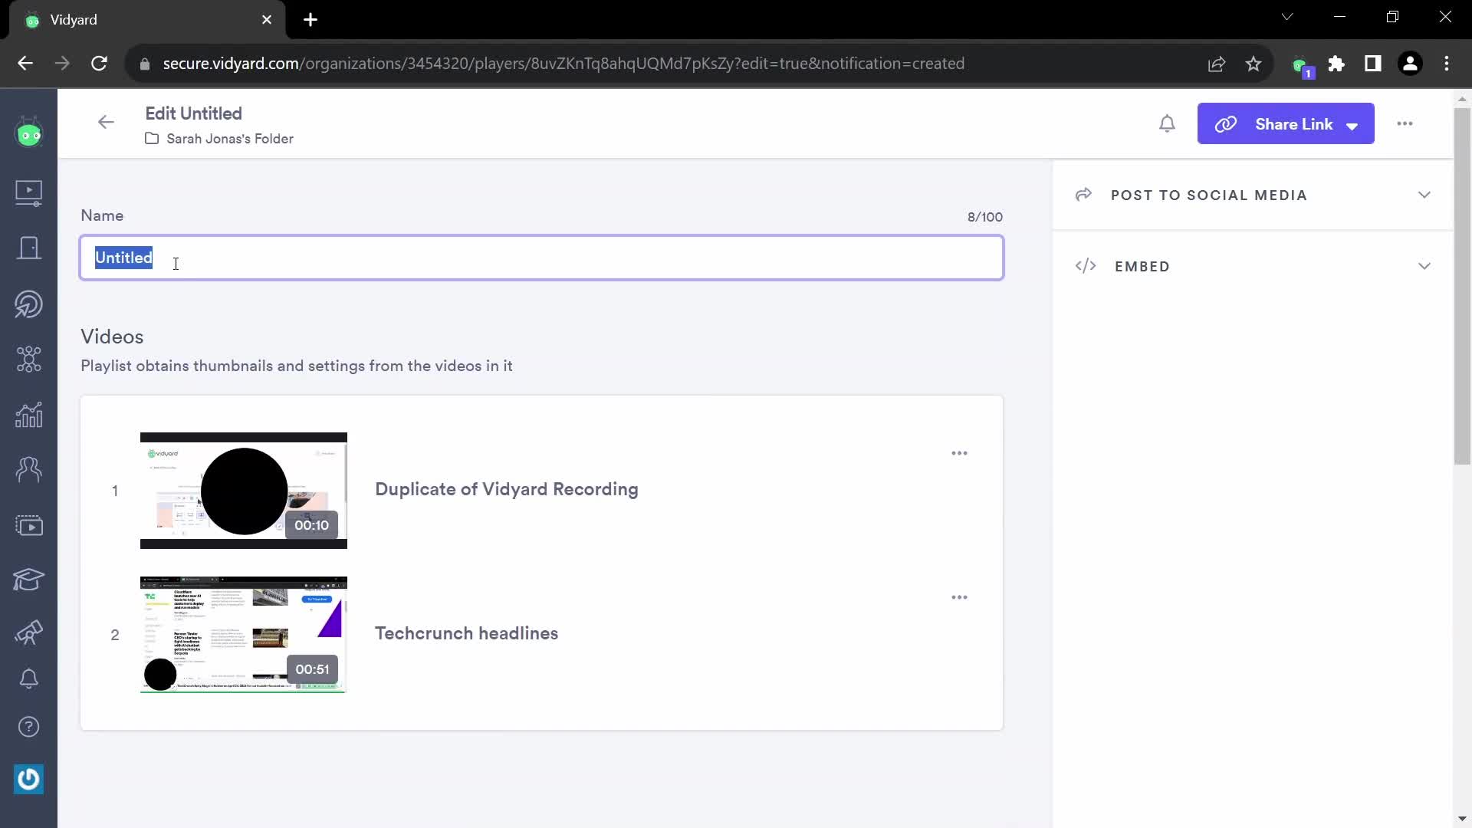
Task: Open the tab search chevron in title bar
Action: click(1287, 17)
